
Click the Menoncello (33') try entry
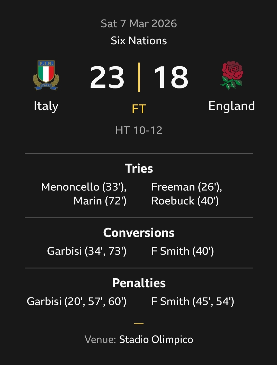click(x=84, y=187)
